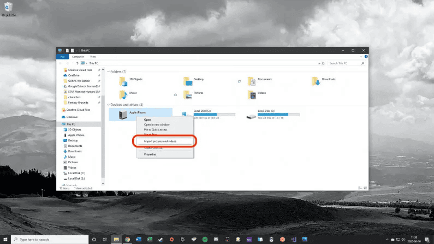Click the blue File button
The image size is (434, 244).
[x=62, y=57]
